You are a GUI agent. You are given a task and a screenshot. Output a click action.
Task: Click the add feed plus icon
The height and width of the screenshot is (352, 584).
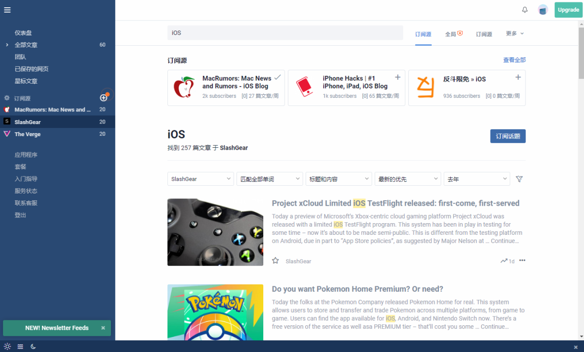pos(104,98)
